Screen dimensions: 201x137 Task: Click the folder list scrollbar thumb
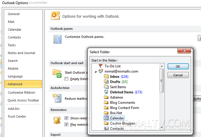click(161, 80)
